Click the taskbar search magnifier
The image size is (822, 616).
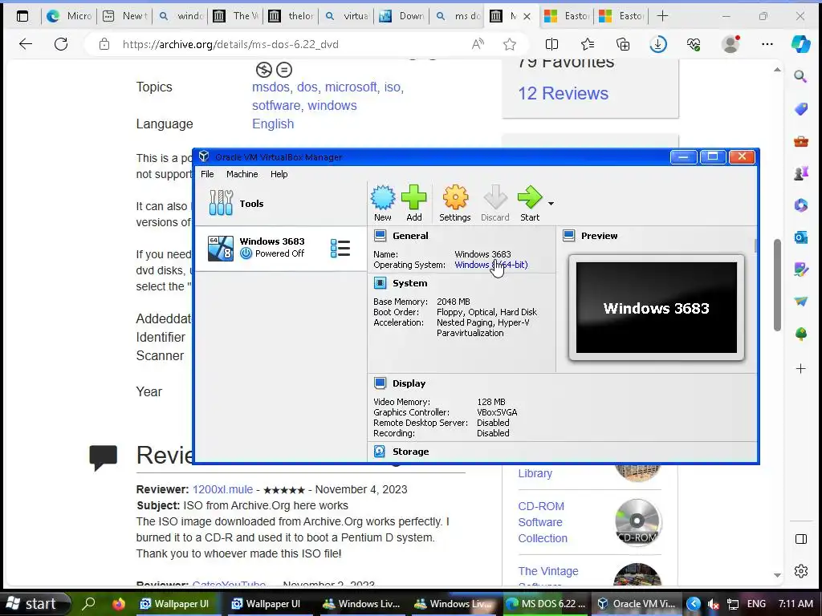tap(88, 604)
